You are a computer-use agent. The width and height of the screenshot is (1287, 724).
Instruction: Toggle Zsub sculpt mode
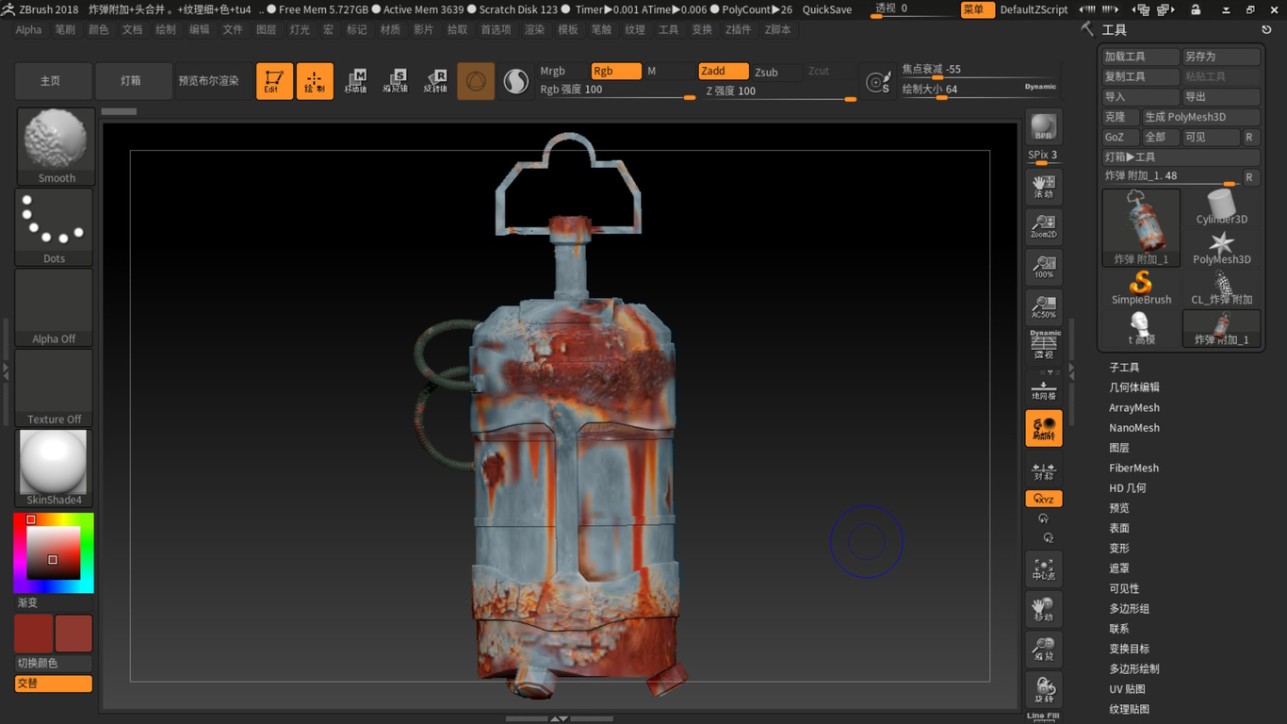776,72
